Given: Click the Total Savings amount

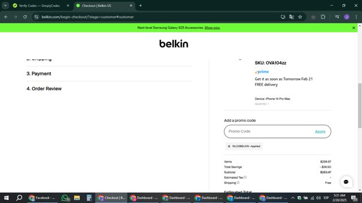Looking at the screenshot, I should 325,167.
